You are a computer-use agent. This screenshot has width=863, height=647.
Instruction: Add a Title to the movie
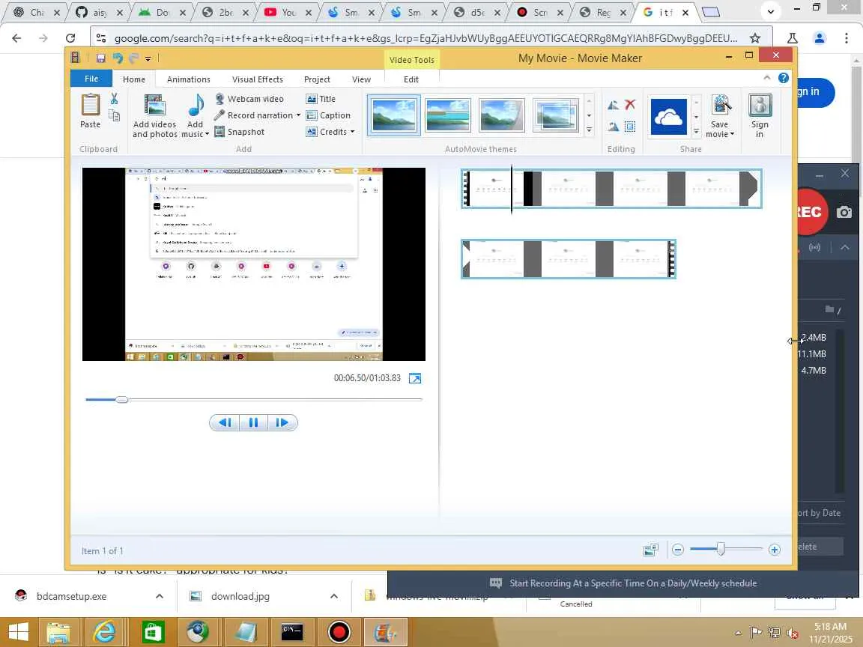tap(321, 99)
